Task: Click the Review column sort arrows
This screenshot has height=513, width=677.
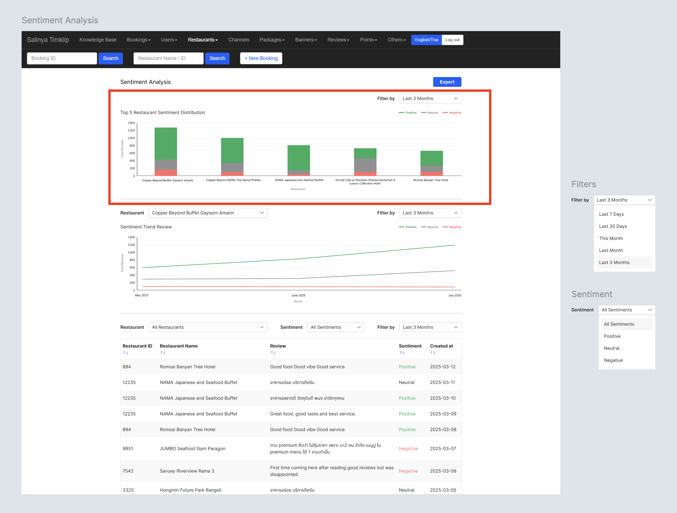Action: pos(273,353)
